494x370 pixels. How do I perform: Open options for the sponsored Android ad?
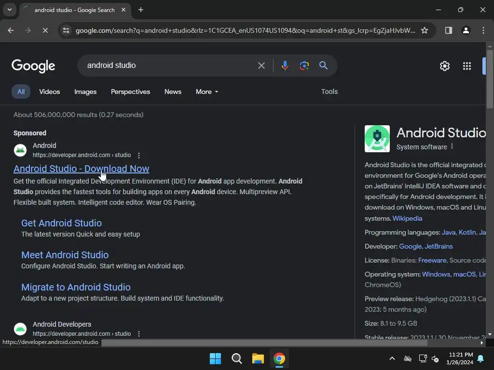click(138, 156)
